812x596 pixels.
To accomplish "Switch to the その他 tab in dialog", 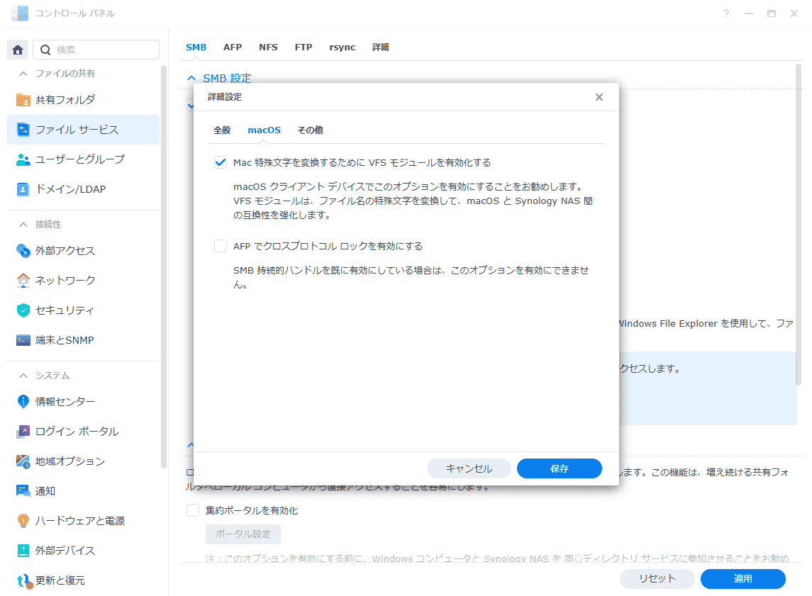I will click(310, 130).
